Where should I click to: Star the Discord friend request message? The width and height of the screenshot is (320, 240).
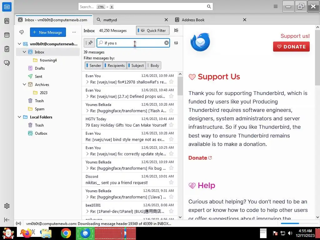[x=172, y=182]
